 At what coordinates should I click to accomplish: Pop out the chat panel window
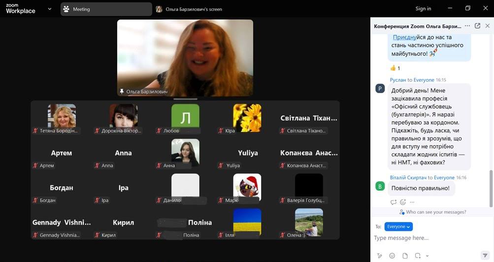[x=477, y=26]
